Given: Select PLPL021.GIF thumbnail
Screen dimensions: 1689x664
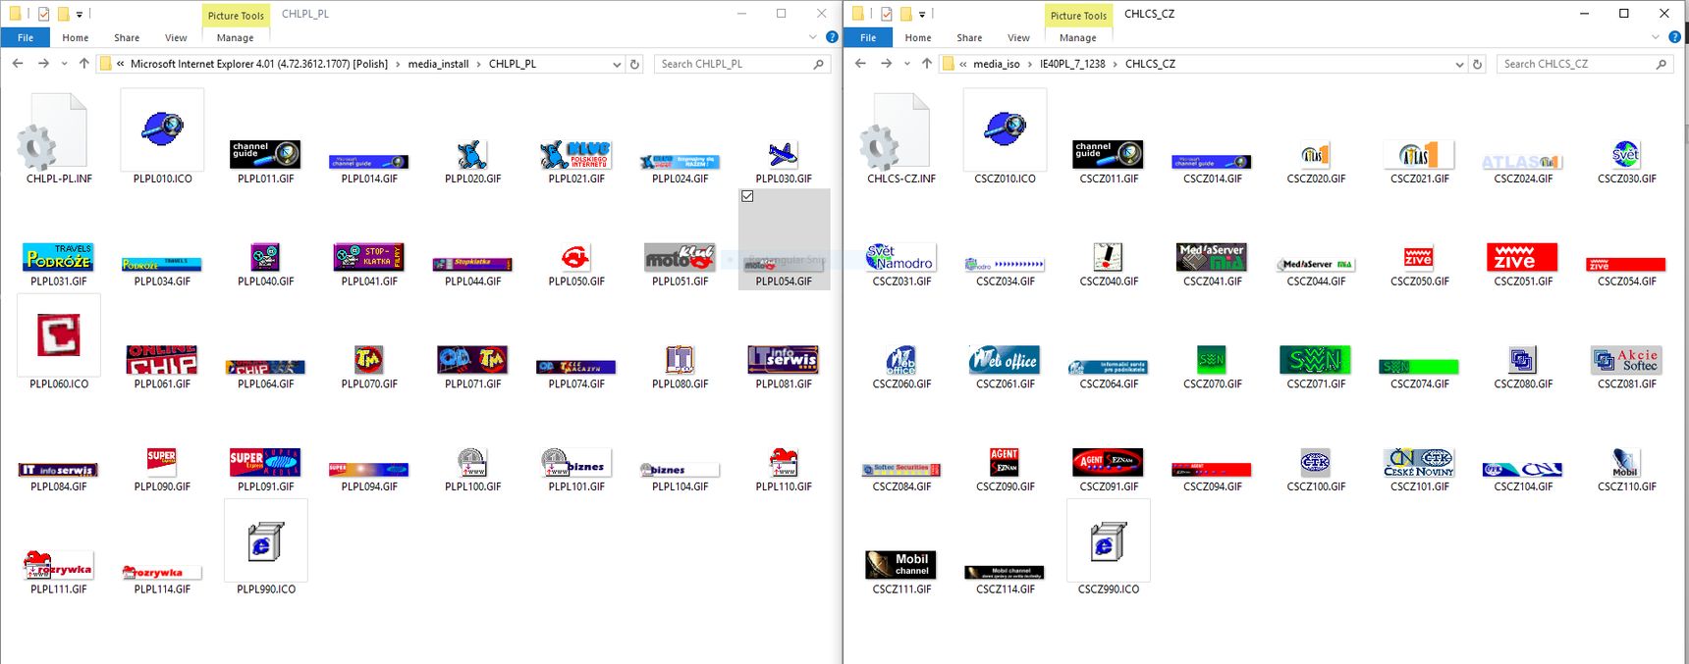Looking at the screenshot, I should point(576,154).
